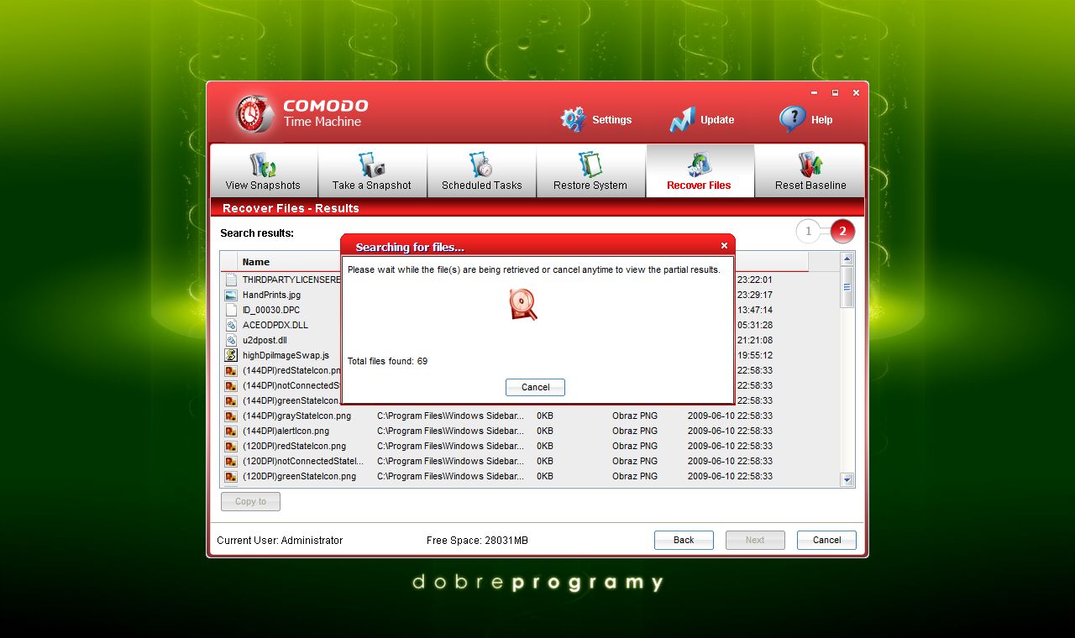Screen dimensions: 1075x638
Task: Select the u2dpost.dll file name
Action: 265,340
